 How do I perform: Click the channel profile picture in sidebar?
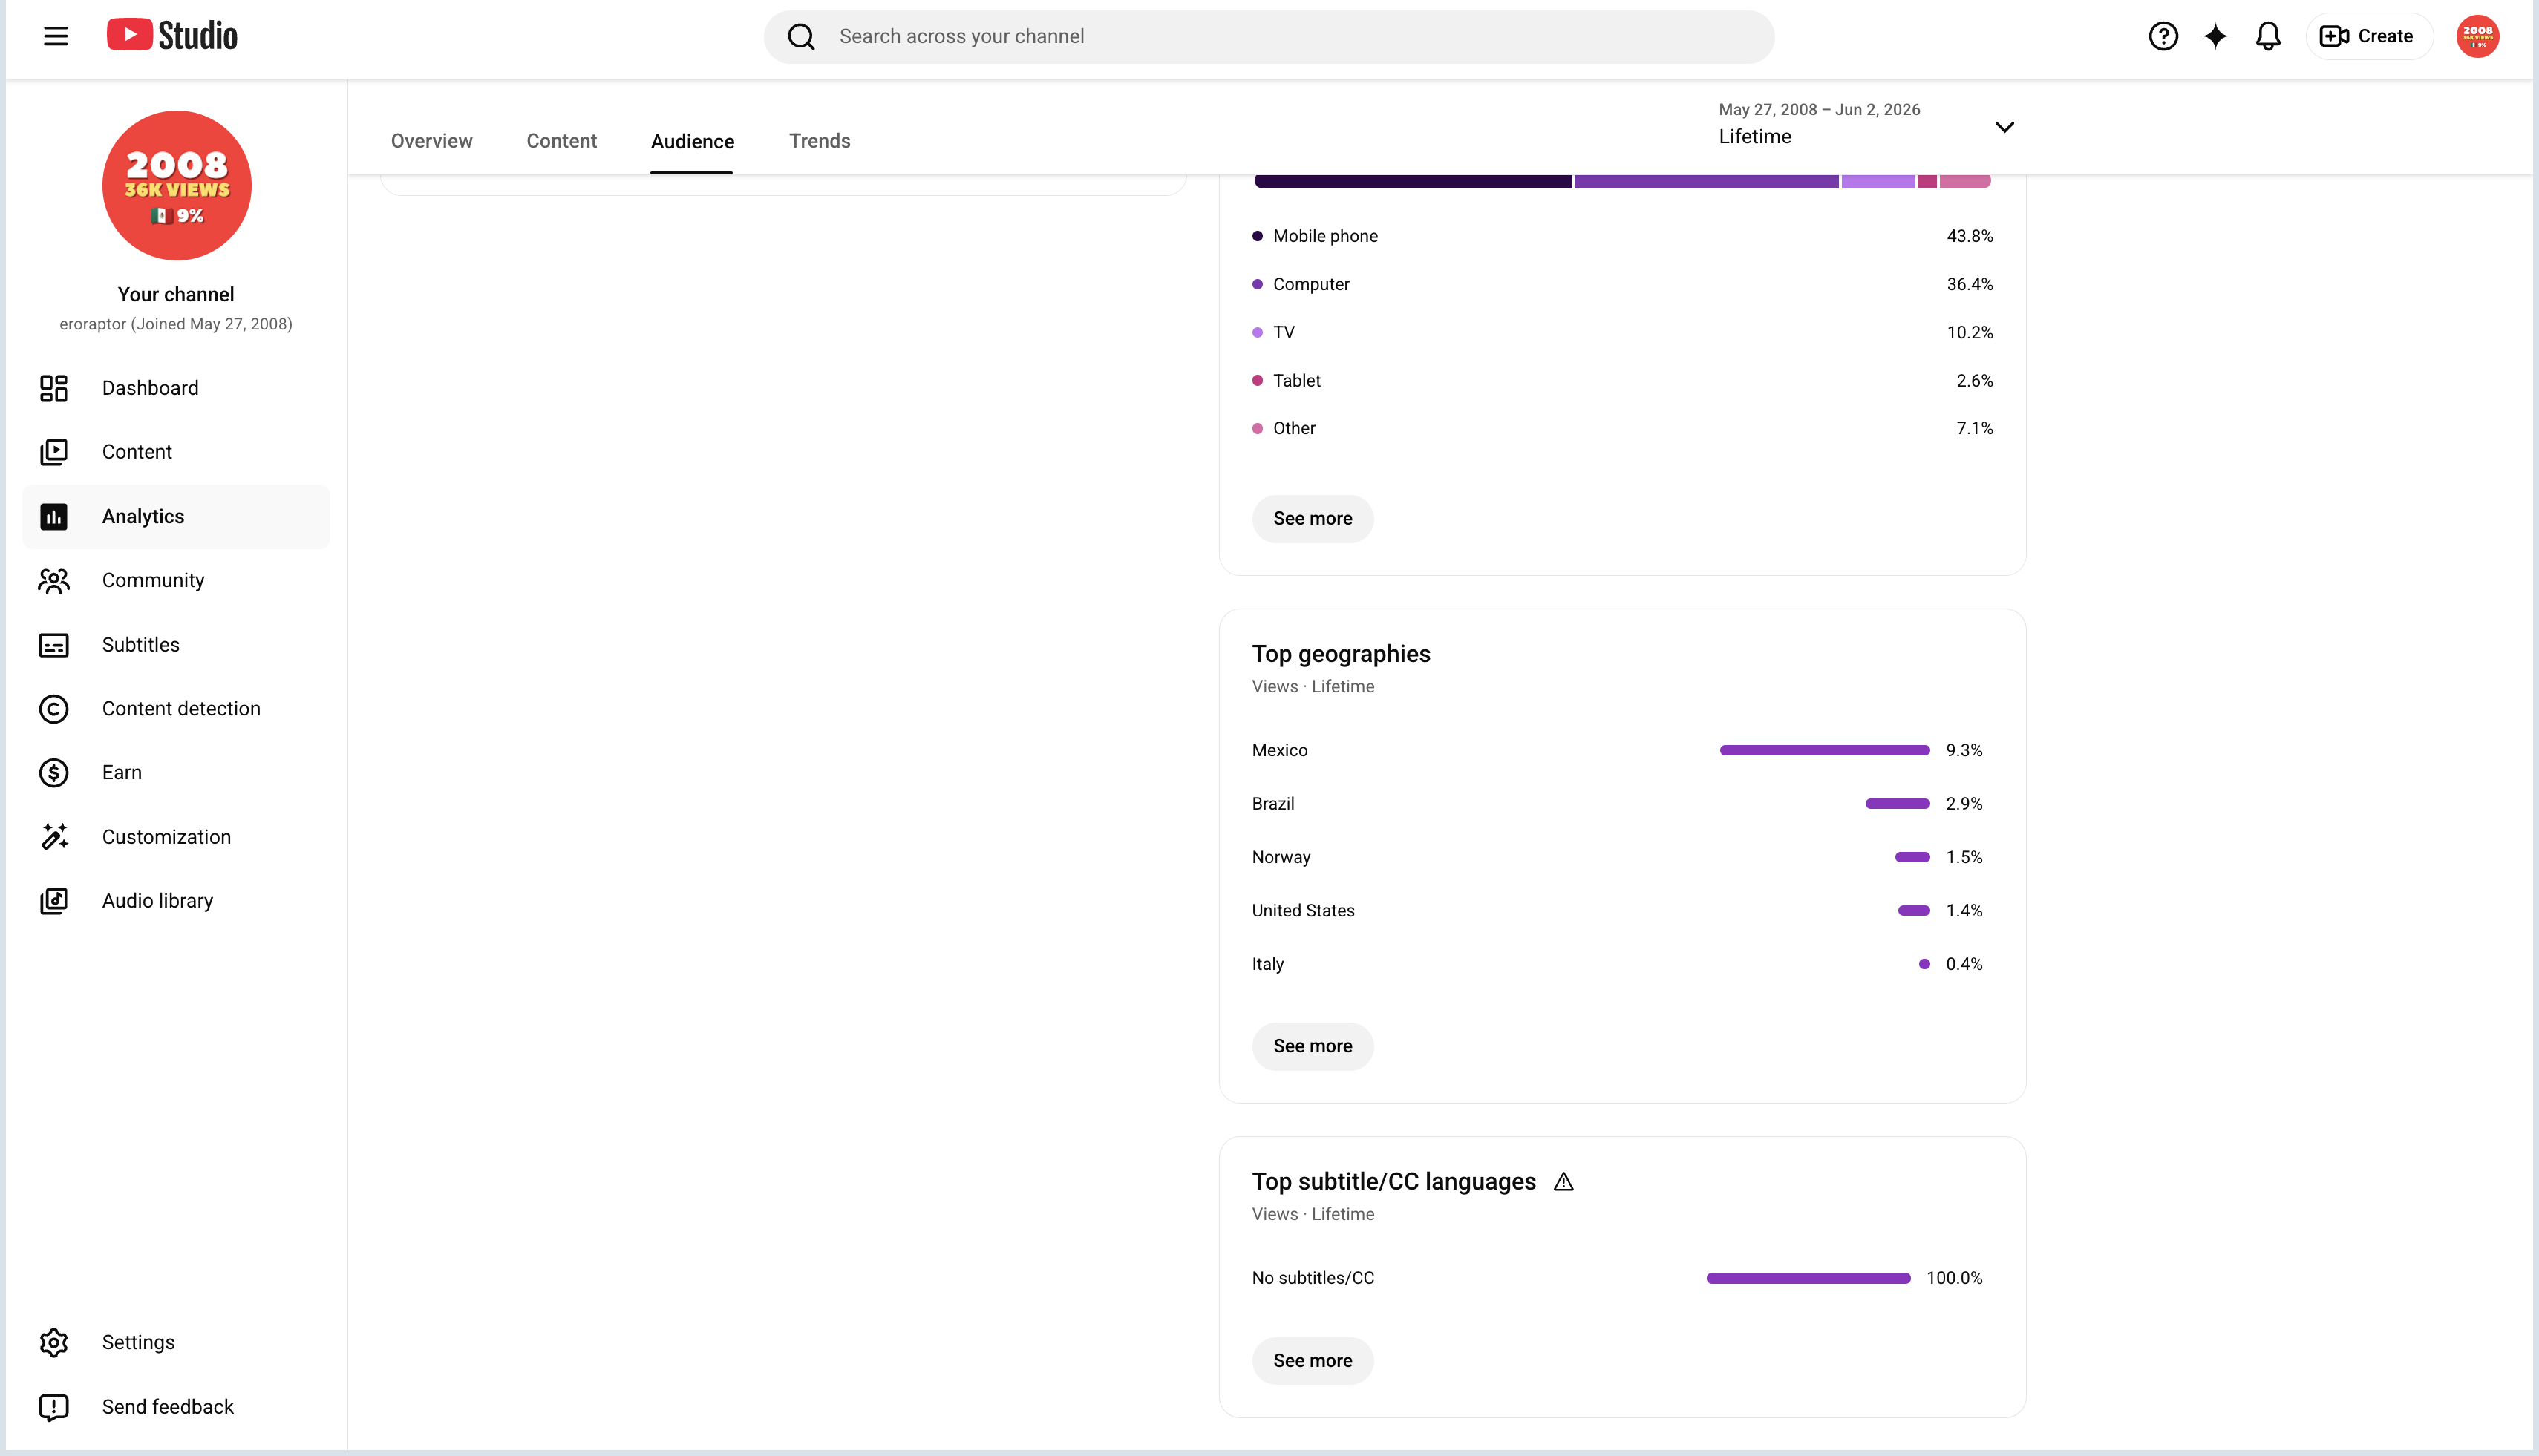(x=177, y=185)
